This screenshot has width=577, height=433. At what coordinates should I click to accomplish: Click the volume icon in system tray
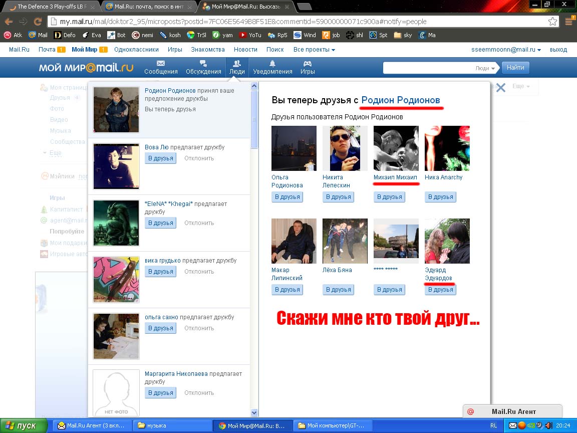[x=548, y=425]
